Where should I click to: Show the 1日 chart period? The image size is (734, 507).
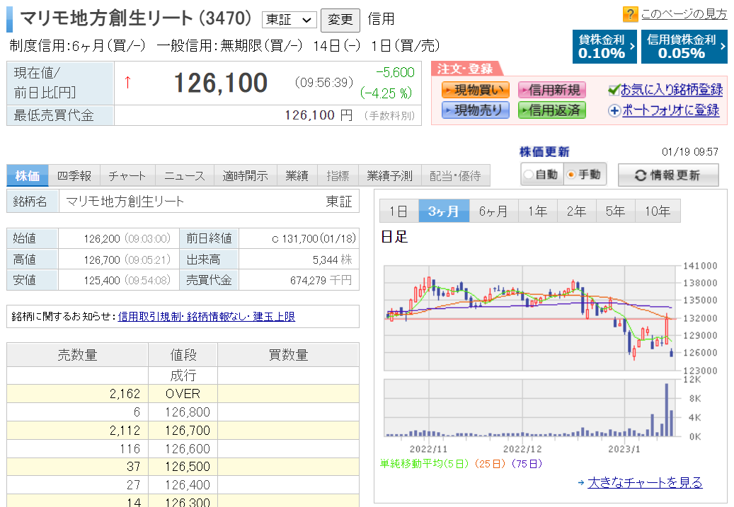tap(398, 211)
